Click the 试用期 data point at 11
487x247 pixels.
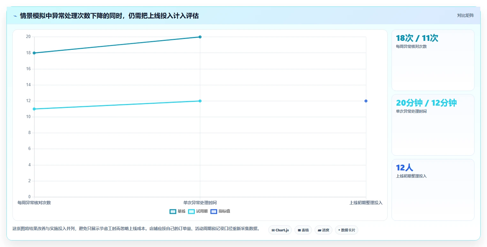point(34,109)
